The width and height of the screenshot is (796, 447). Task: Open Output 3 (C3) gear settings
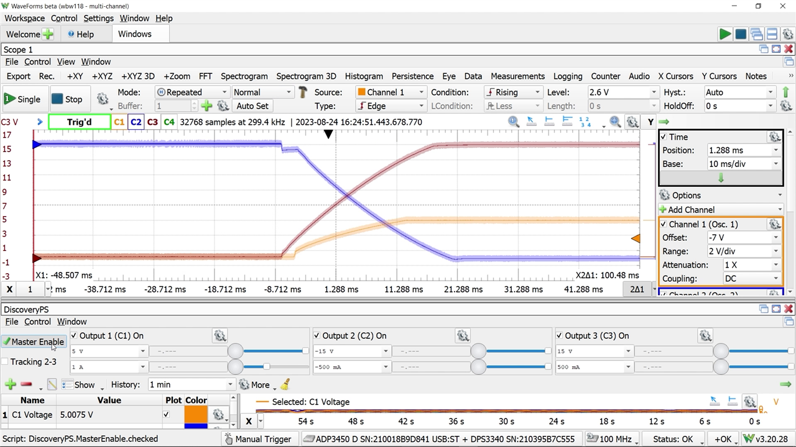point(705,336)
